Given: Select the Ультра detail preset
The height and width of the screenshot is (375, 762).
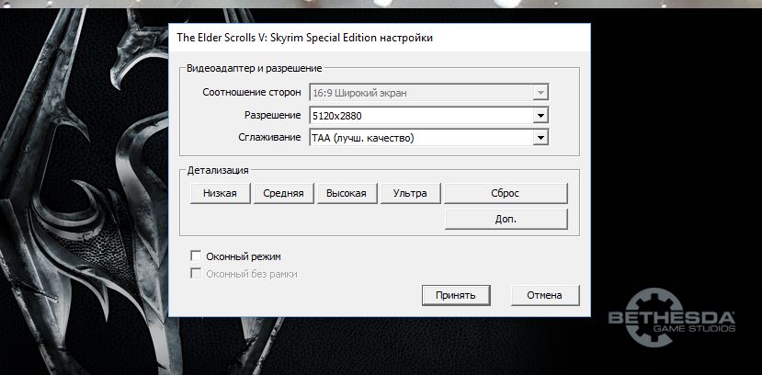Looking at the screenshot, I should [411, 193].
